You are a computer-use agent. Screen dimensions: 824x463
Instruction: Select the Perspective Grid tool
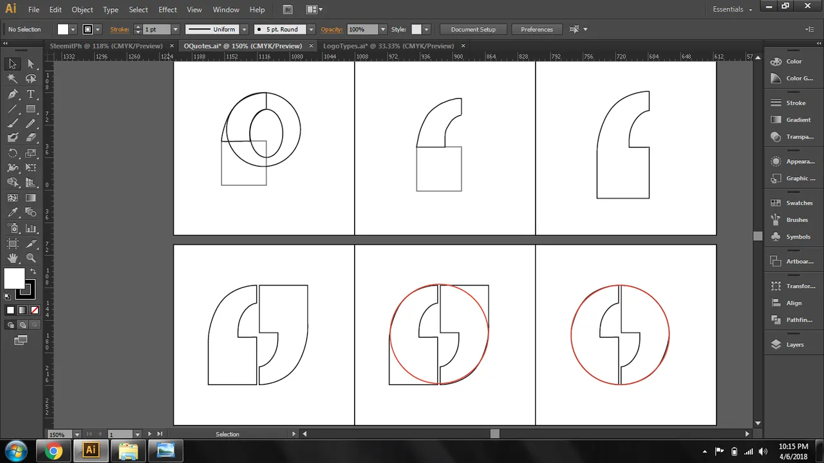tap(30, 183)
